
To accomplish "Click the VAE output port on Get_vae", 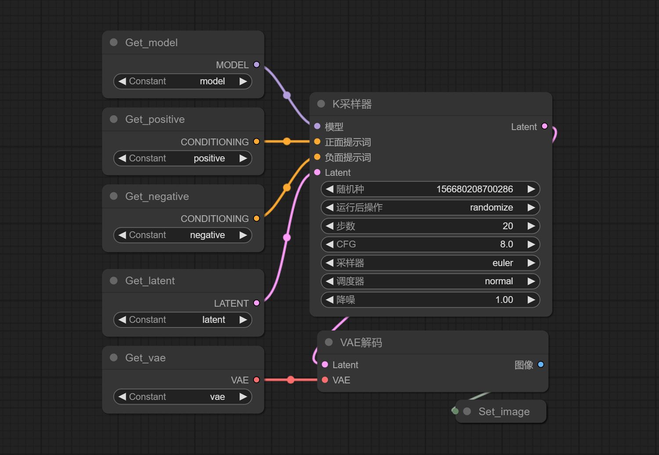I will pyautogui.click(x=257, y=380).
